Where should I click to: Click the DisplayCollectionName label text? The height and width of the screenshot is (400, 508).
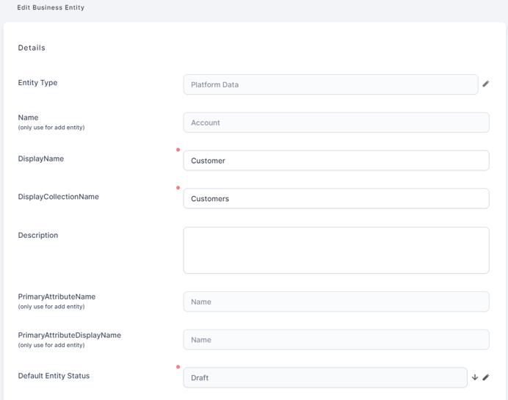point(58,197)
